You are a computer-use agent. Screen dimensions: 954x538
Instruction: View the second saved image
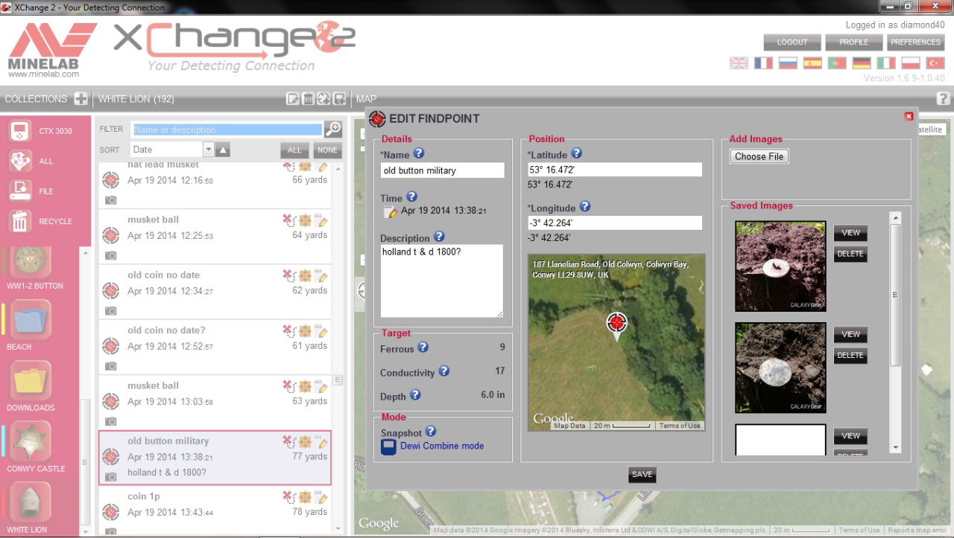[850, 335]
